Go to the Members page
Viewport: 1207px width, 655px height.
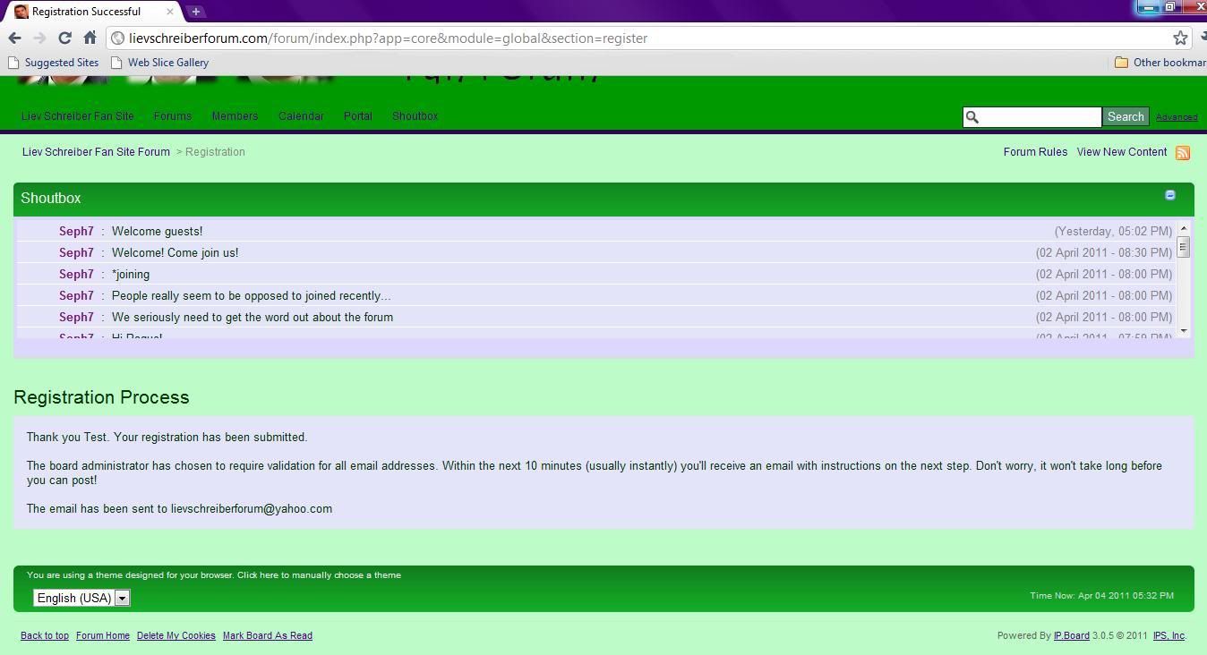pos(235,116)
